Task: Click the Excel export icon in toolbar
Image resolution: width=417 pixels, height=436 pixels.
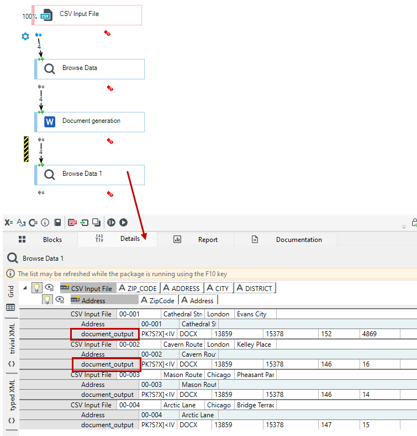Action: [8, 222]
